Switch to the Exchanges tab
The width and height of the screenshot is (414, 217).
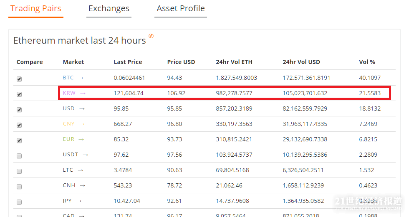[109, 9]
